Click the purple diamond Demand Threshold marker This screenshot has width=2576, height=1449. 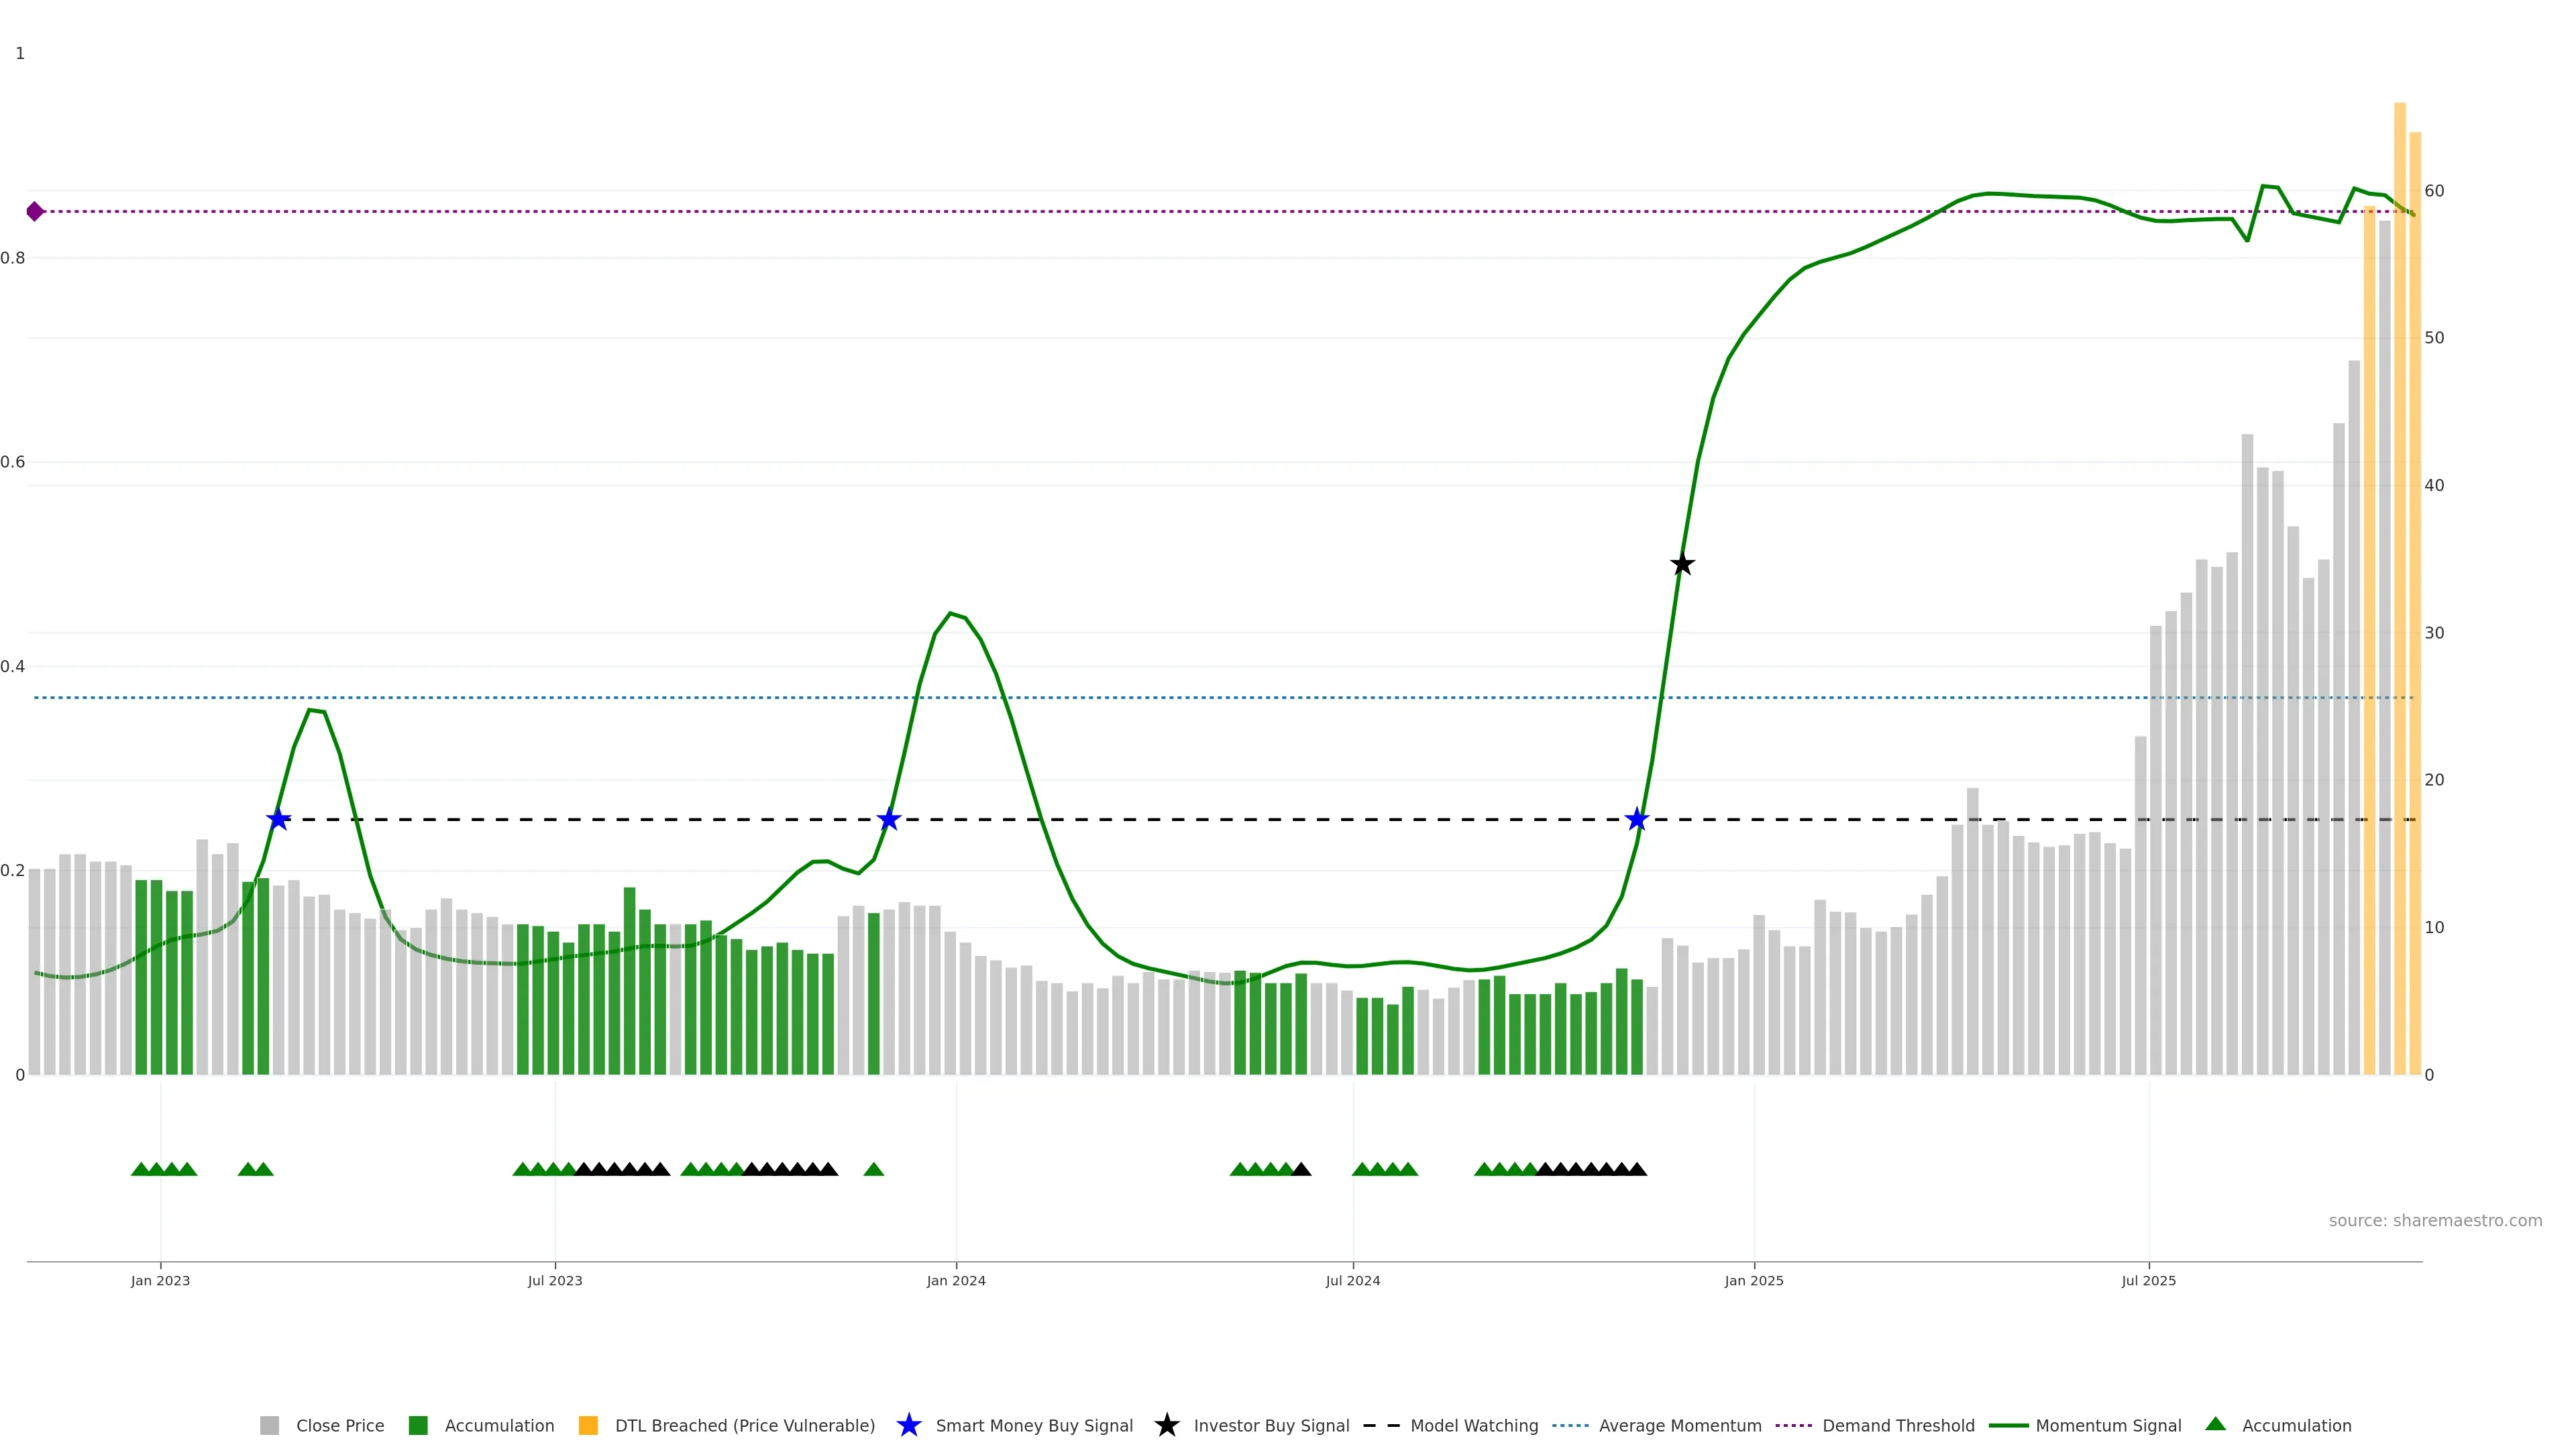35,211
